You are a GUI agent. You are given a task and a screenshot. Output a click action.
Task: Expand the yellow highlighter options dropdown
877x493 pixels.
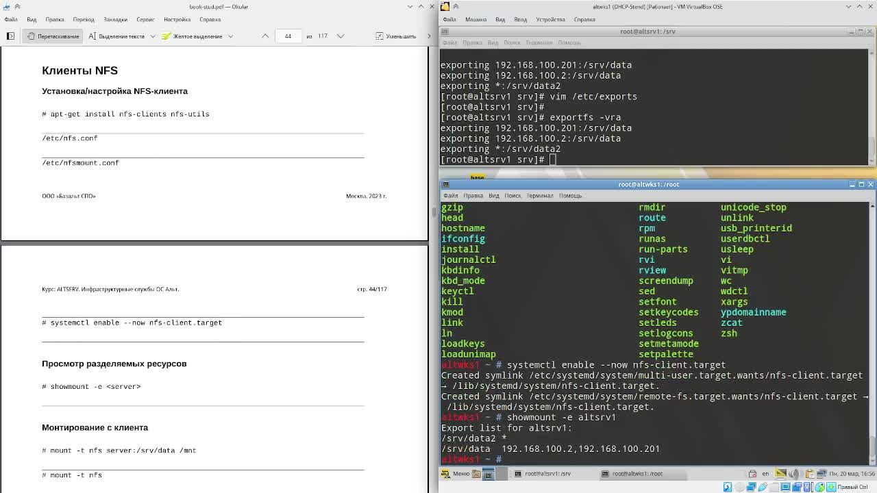coord(230,36)
